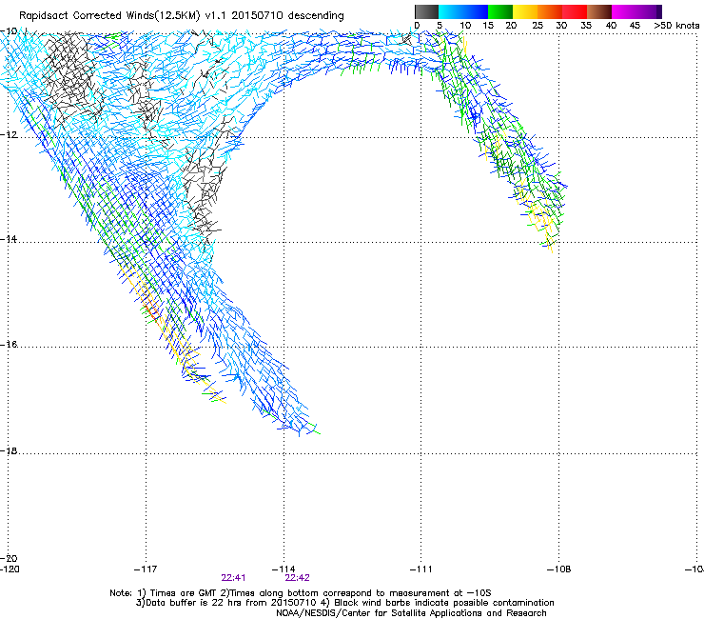Click the '25' knots legend number
The width and height of the screenshot is (704, 619).
pos(538,26)
